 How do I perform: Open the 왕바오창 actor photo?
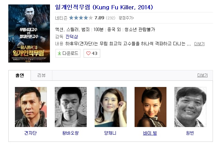71,107
